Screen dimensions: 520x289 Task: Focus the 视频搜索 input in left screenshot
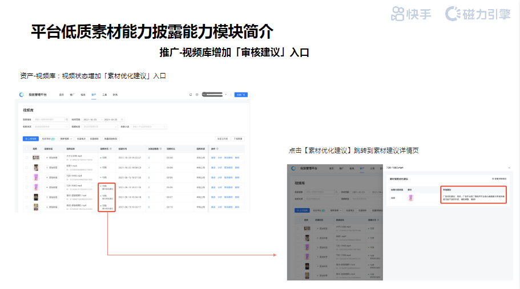click(49, 120)
